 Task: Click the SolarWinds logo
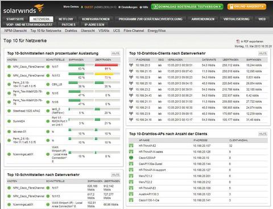[23, 9]
